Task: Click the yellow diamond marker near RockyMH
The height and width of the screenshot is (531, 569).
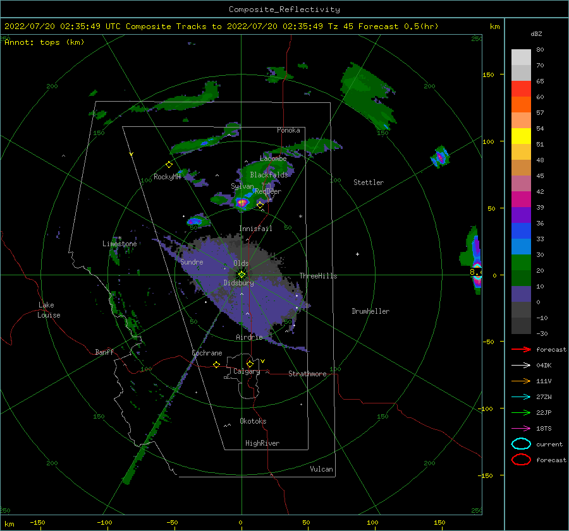Action: click(169, 165)
